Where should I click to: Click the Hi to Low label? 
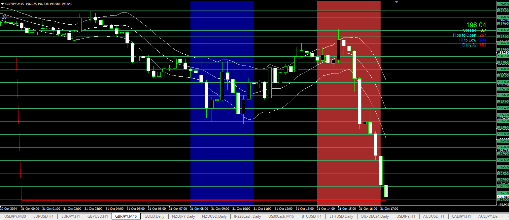point(468,40)
